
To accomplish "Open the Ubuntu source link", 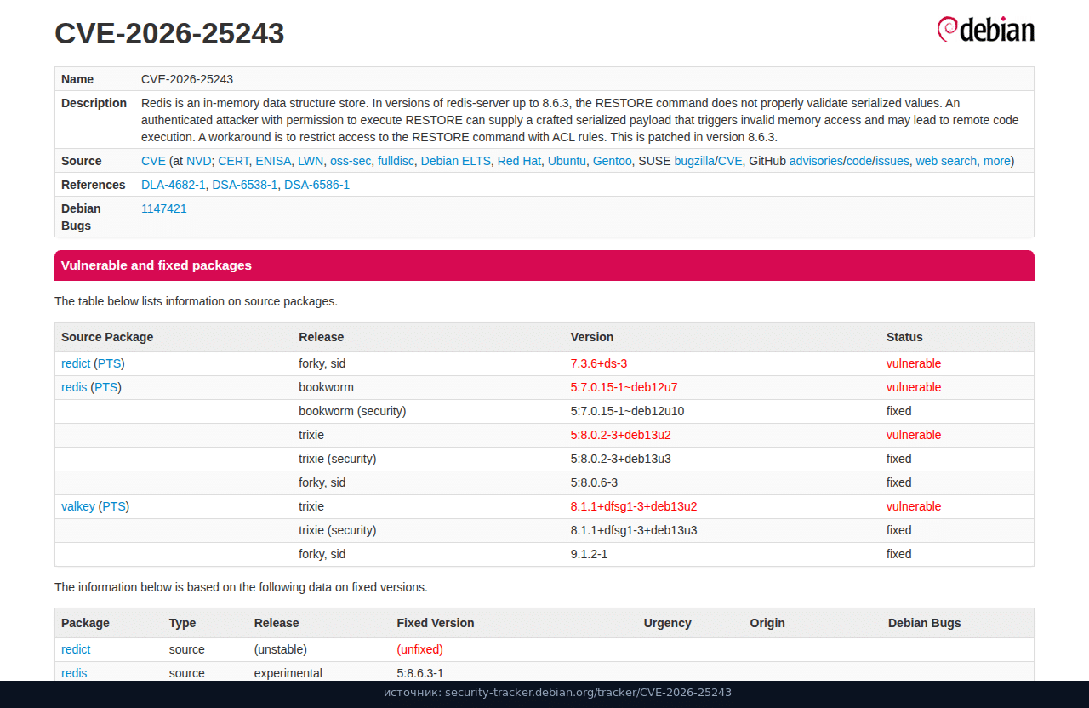I will click(567, 161).
